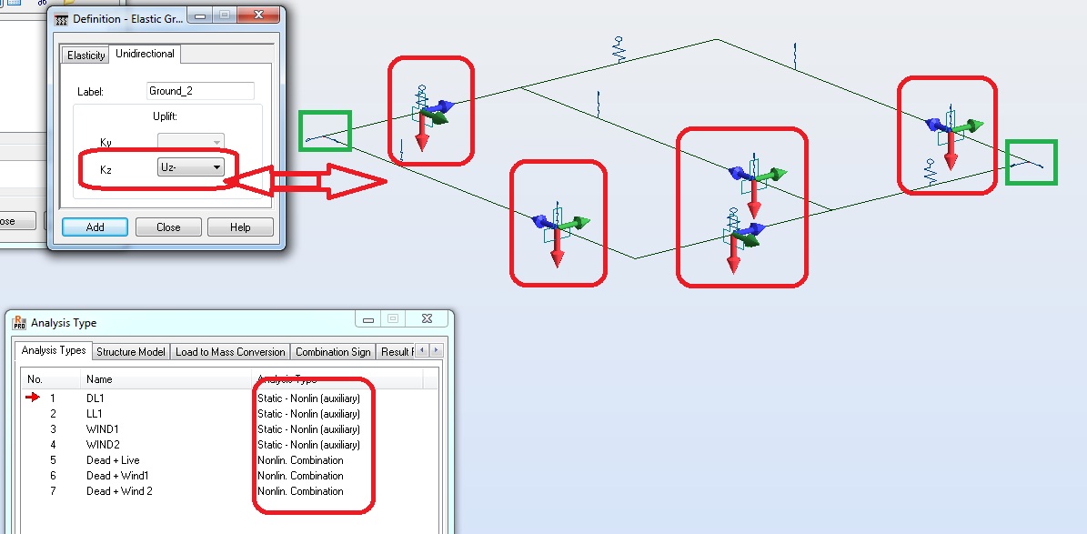Maximize the Analysis Type window
Viewport: 1087px width, 534px height.
[393, 319]
